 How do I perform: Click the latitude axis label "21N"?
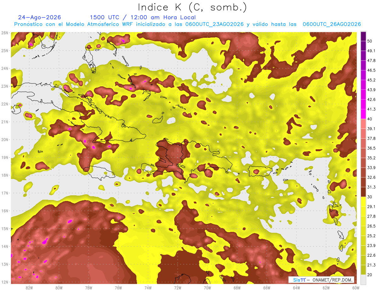point(5,122)
